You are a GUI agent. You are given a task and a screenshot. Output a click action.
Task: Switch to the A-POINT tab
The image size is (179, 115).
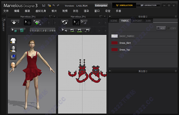pyautogui.click(x=138, y=21)
